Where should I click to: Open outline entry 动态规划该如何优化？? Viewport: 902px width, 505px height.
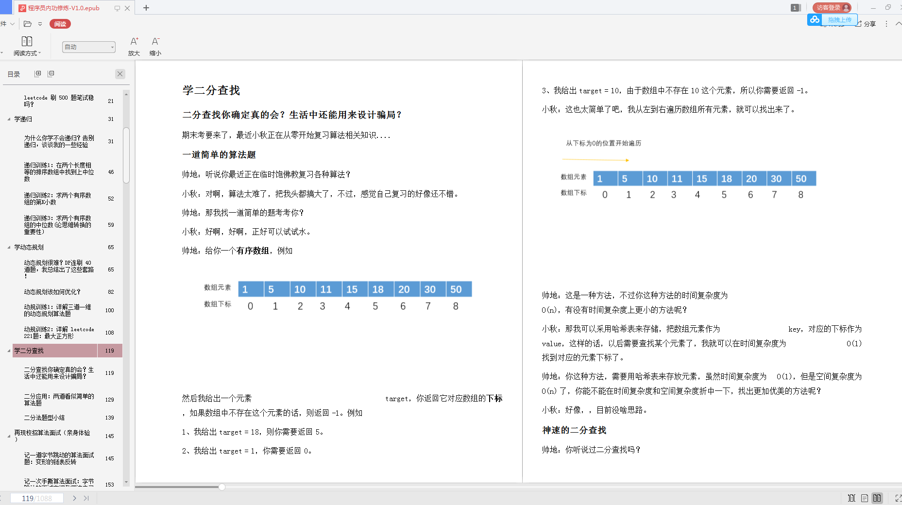52,292
